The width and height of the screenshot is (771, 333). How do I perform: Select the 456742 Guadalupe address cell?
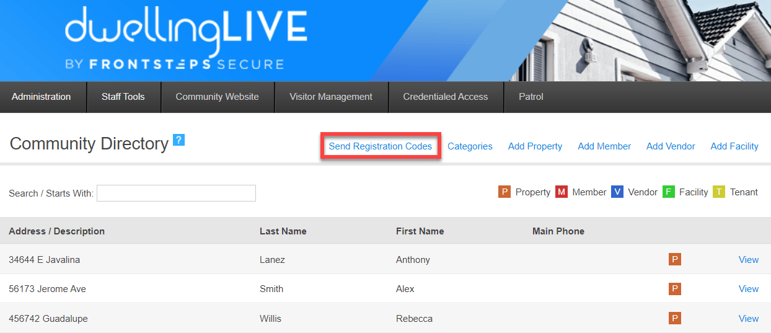click(x=48, y=319)
